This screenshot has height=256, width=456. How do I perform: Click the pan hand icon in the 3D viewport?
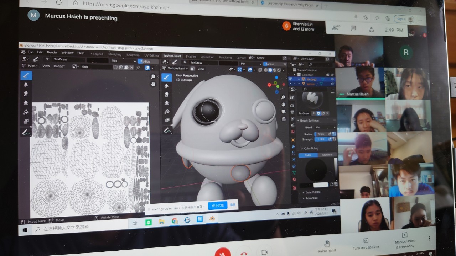[283, 105]
